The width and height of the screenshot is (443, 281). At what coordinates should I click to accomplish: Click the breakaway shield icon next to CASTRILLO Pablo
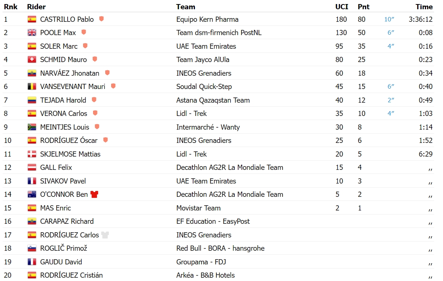102,19
